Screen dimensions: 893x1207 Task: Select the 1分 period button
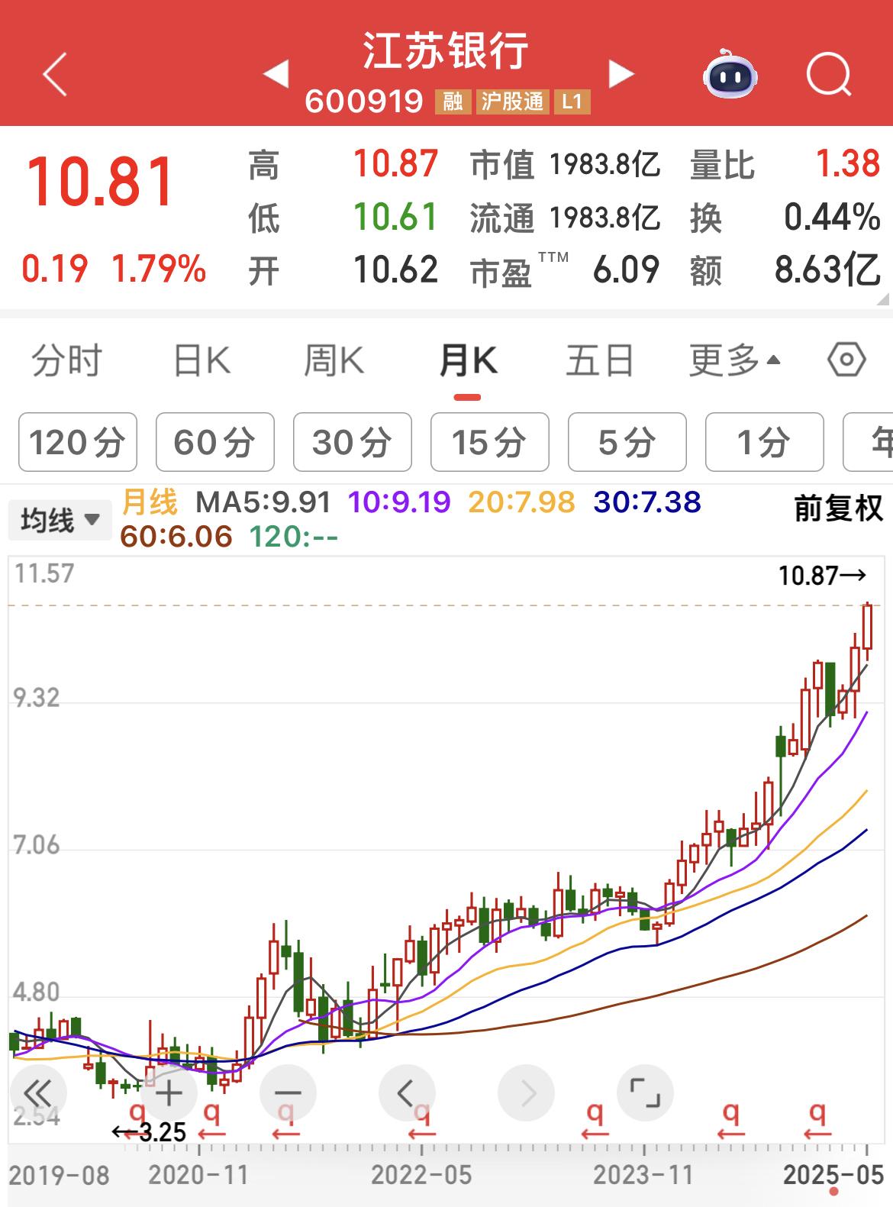tap(764, 442)
